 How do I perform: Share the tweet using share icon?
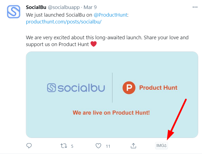pos(133,146)
